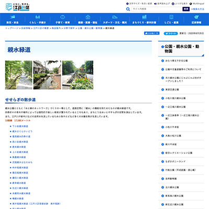The height and width of the screenshot is (209, 209).
Task: Open おむつ替えできる公園 sidebar link
Action: [x=177, y=61]
